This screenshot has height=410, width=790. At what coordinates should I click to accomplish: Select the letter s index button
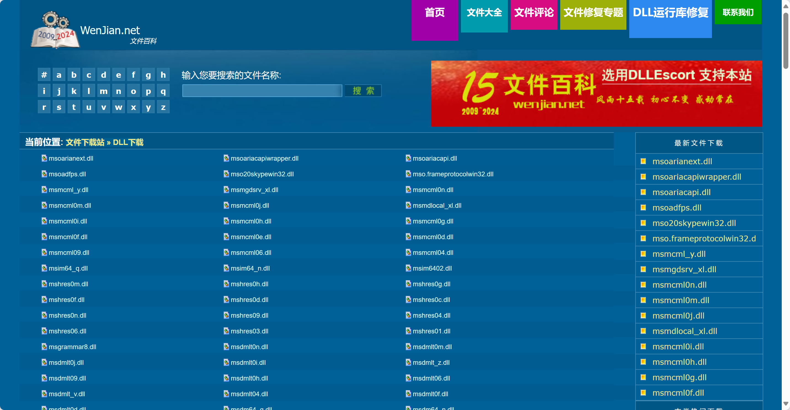[x=59, y=107]
